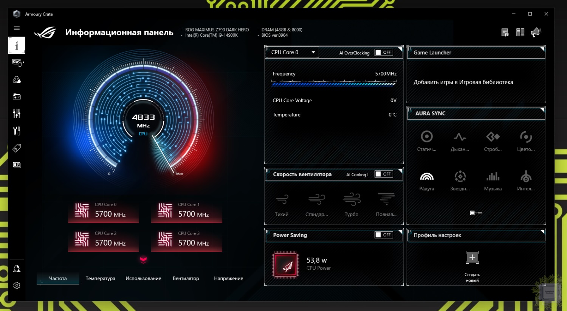Toggle the AI OverClocking switch
Screen dimensions: 567x311
(383, 53)
